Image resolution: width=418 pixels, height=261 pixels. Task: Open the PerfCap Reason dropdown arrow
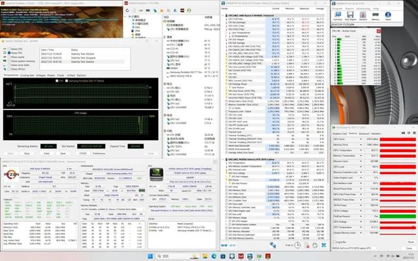[x=361, y=216]
